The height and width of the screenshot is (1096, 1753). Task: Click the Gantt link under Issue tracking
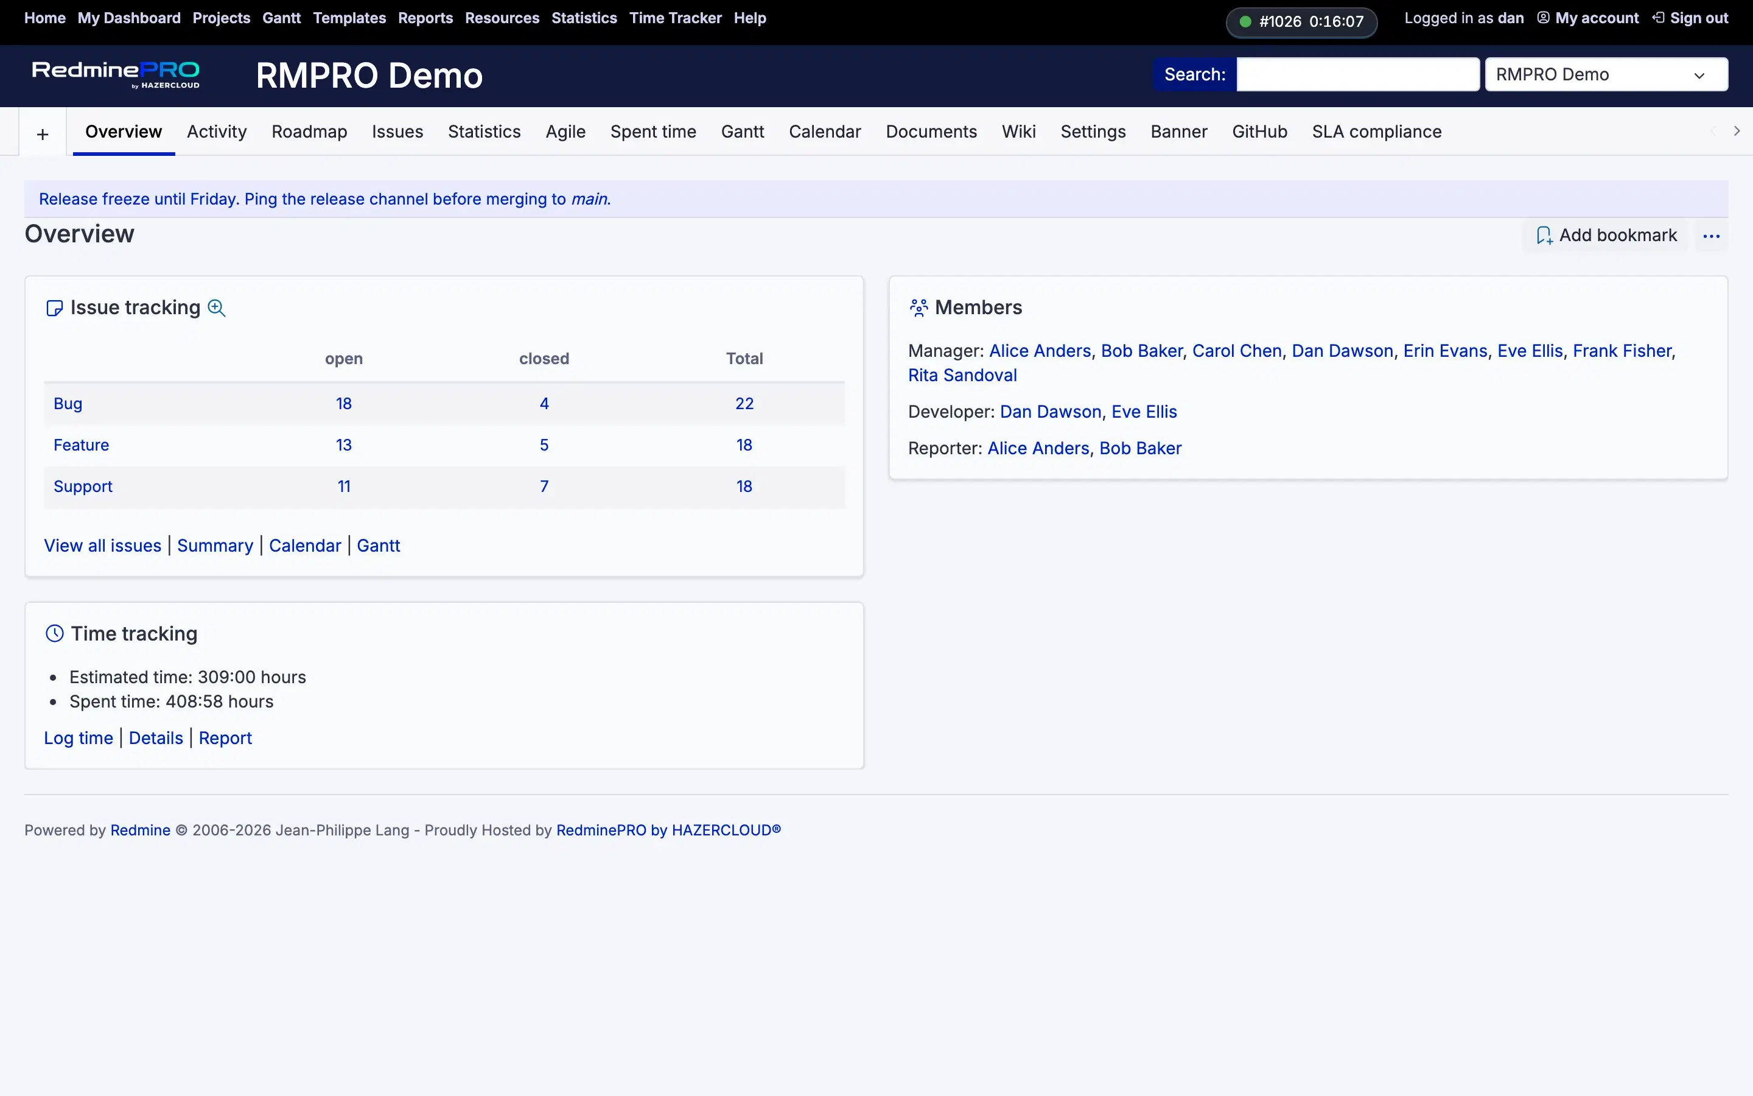click(x=378, y=546)
